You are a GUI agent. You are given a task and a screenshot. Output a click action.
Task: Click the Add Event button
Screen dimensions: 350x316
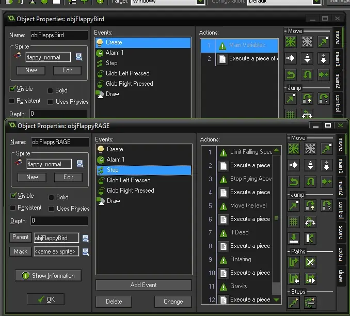click(144, 285)
